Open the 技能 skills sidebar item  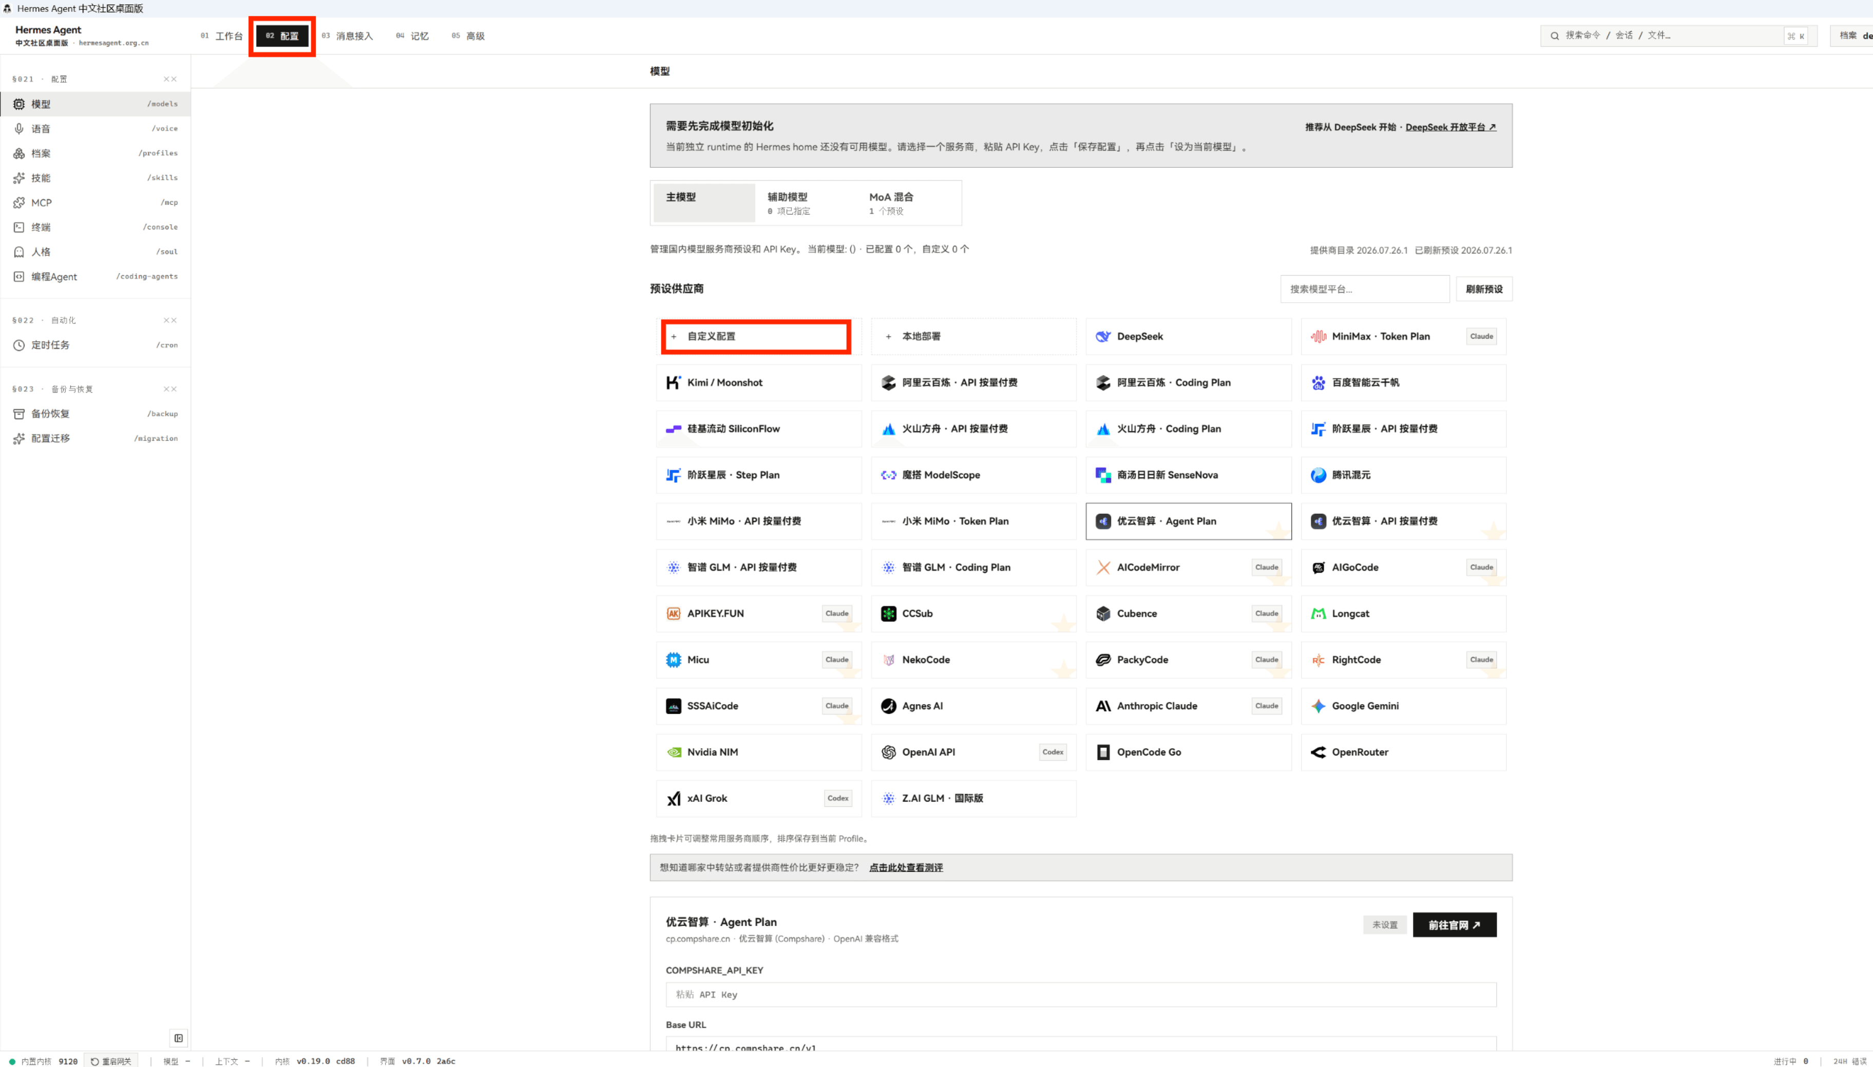[x=95, y=178]
